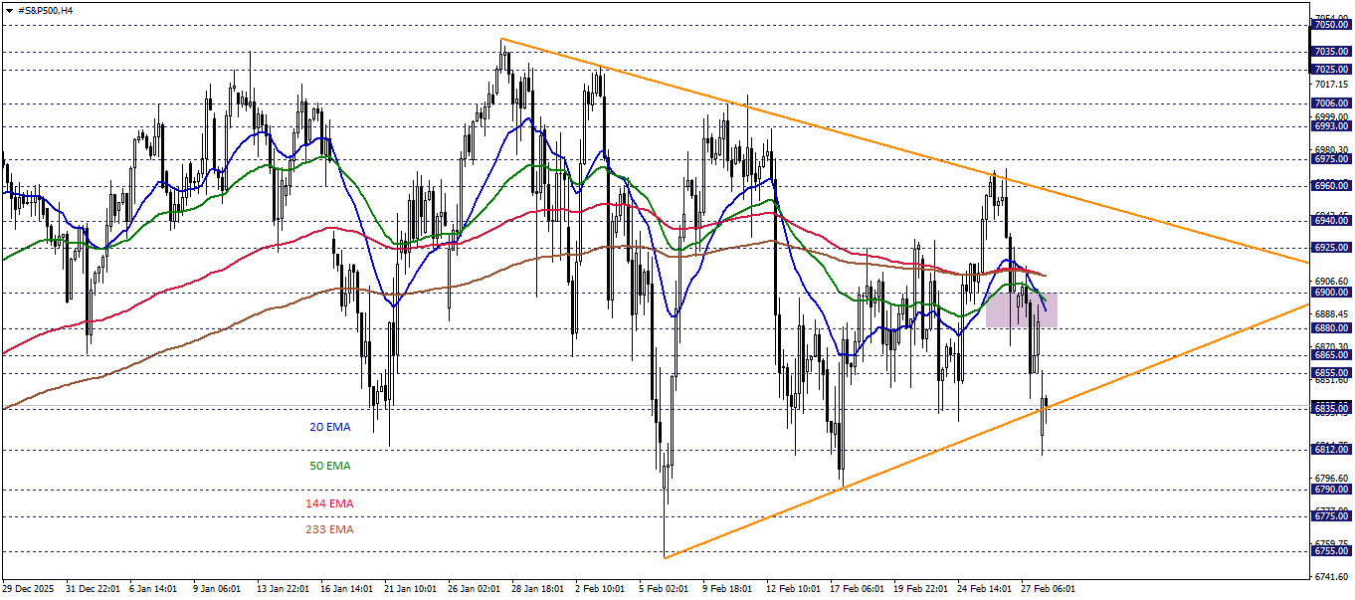Click the 6755.00 price level tag
The image size is (1355, 600).
1330,548
